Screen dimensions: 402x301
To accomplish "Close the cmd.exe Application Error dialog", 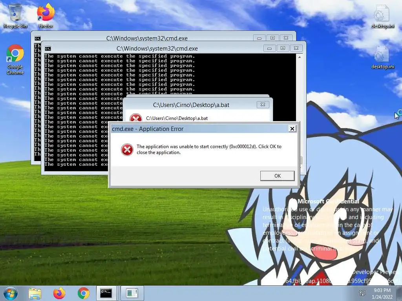I will click(292, 129).
